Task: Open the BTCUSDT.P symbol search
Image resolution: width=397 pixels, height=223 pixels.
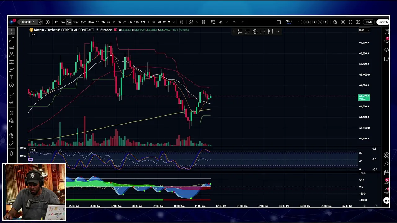Action: (x=27, y=22)
